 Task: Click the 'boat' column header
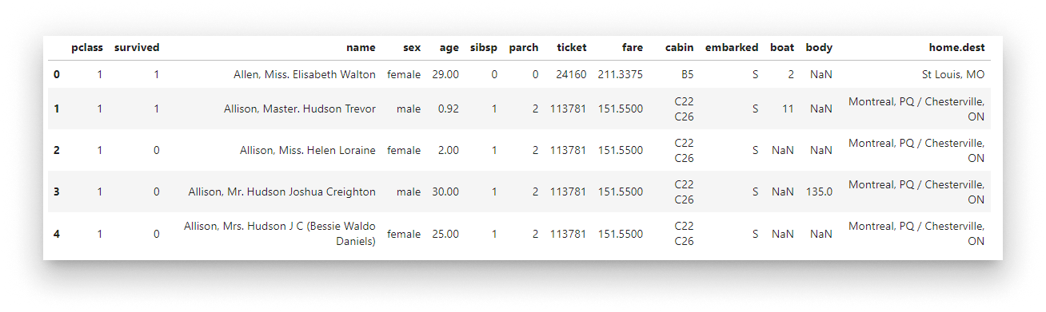[782, 48]
